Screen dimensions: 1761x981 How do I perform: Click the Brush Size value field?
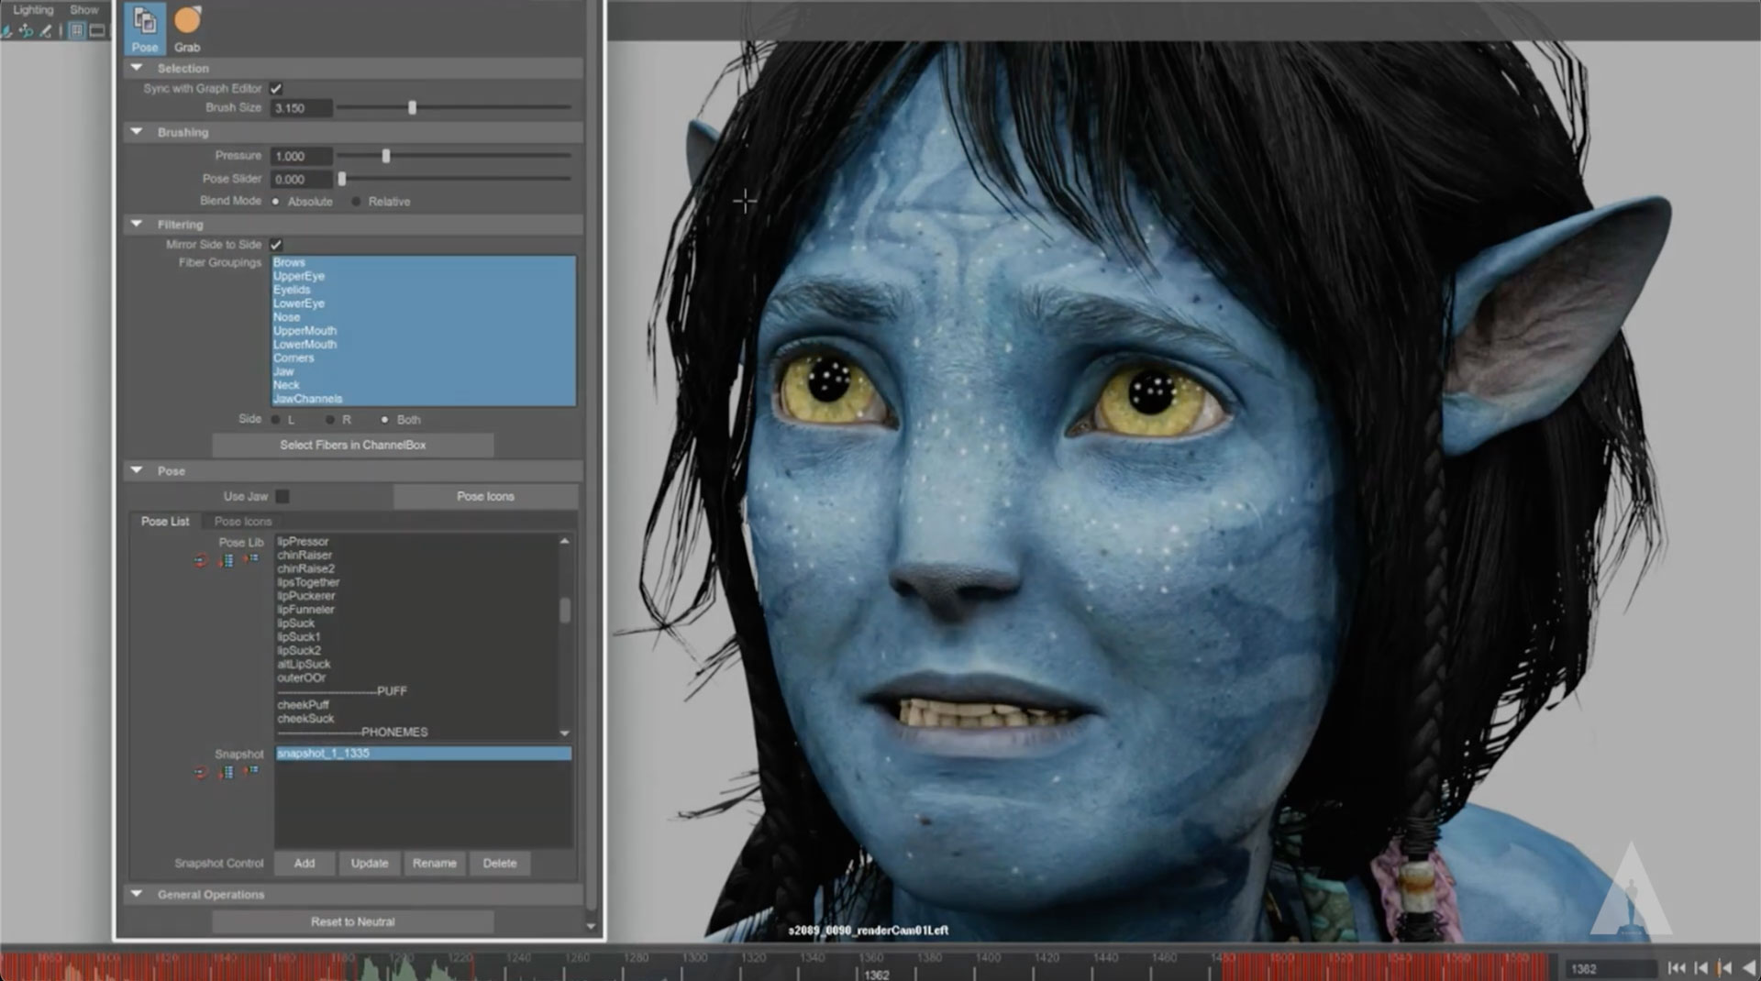tap(302, 108)
